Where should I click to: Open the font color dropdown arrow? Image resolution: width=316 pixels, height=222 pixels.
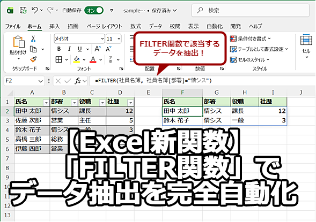tap(100, 60)
